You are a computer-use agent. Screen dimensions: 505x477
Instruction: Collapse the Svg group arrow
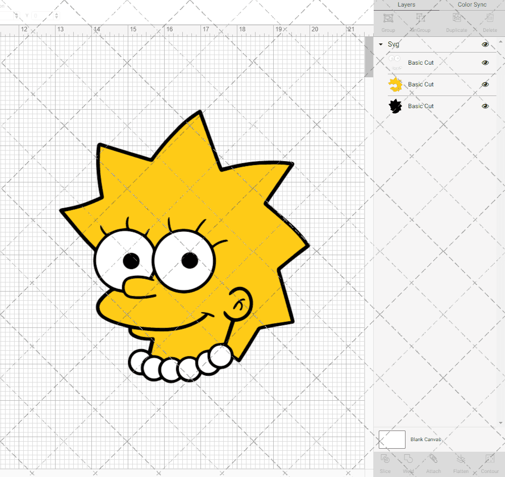pyautogui.click(x=381, y=44)
